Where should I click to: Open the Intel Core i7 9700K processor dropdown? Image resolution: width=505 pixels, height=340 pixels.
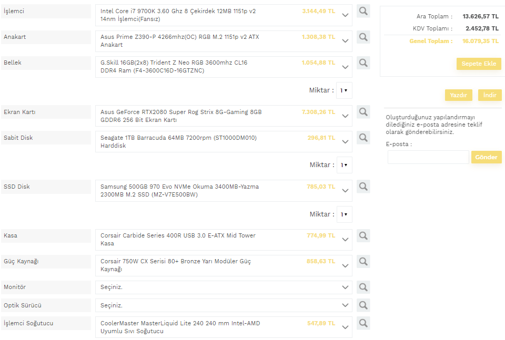224,15
